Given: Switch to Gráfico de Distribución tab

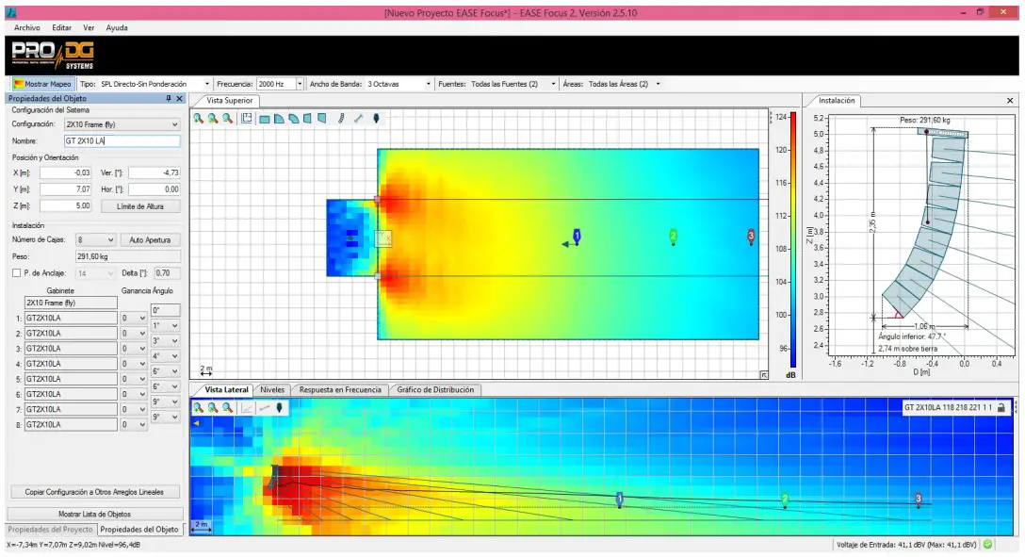Looking at the screenshot, I should click(x=435, y=389).
